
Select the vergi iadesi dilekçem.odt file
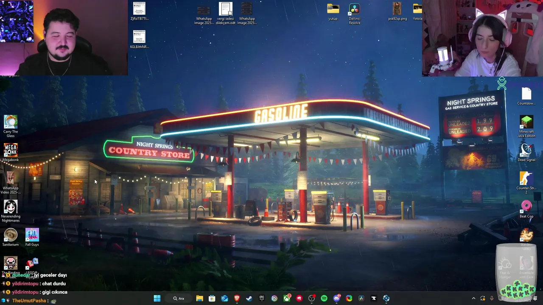pyautogui.click(x=225, y=13)
